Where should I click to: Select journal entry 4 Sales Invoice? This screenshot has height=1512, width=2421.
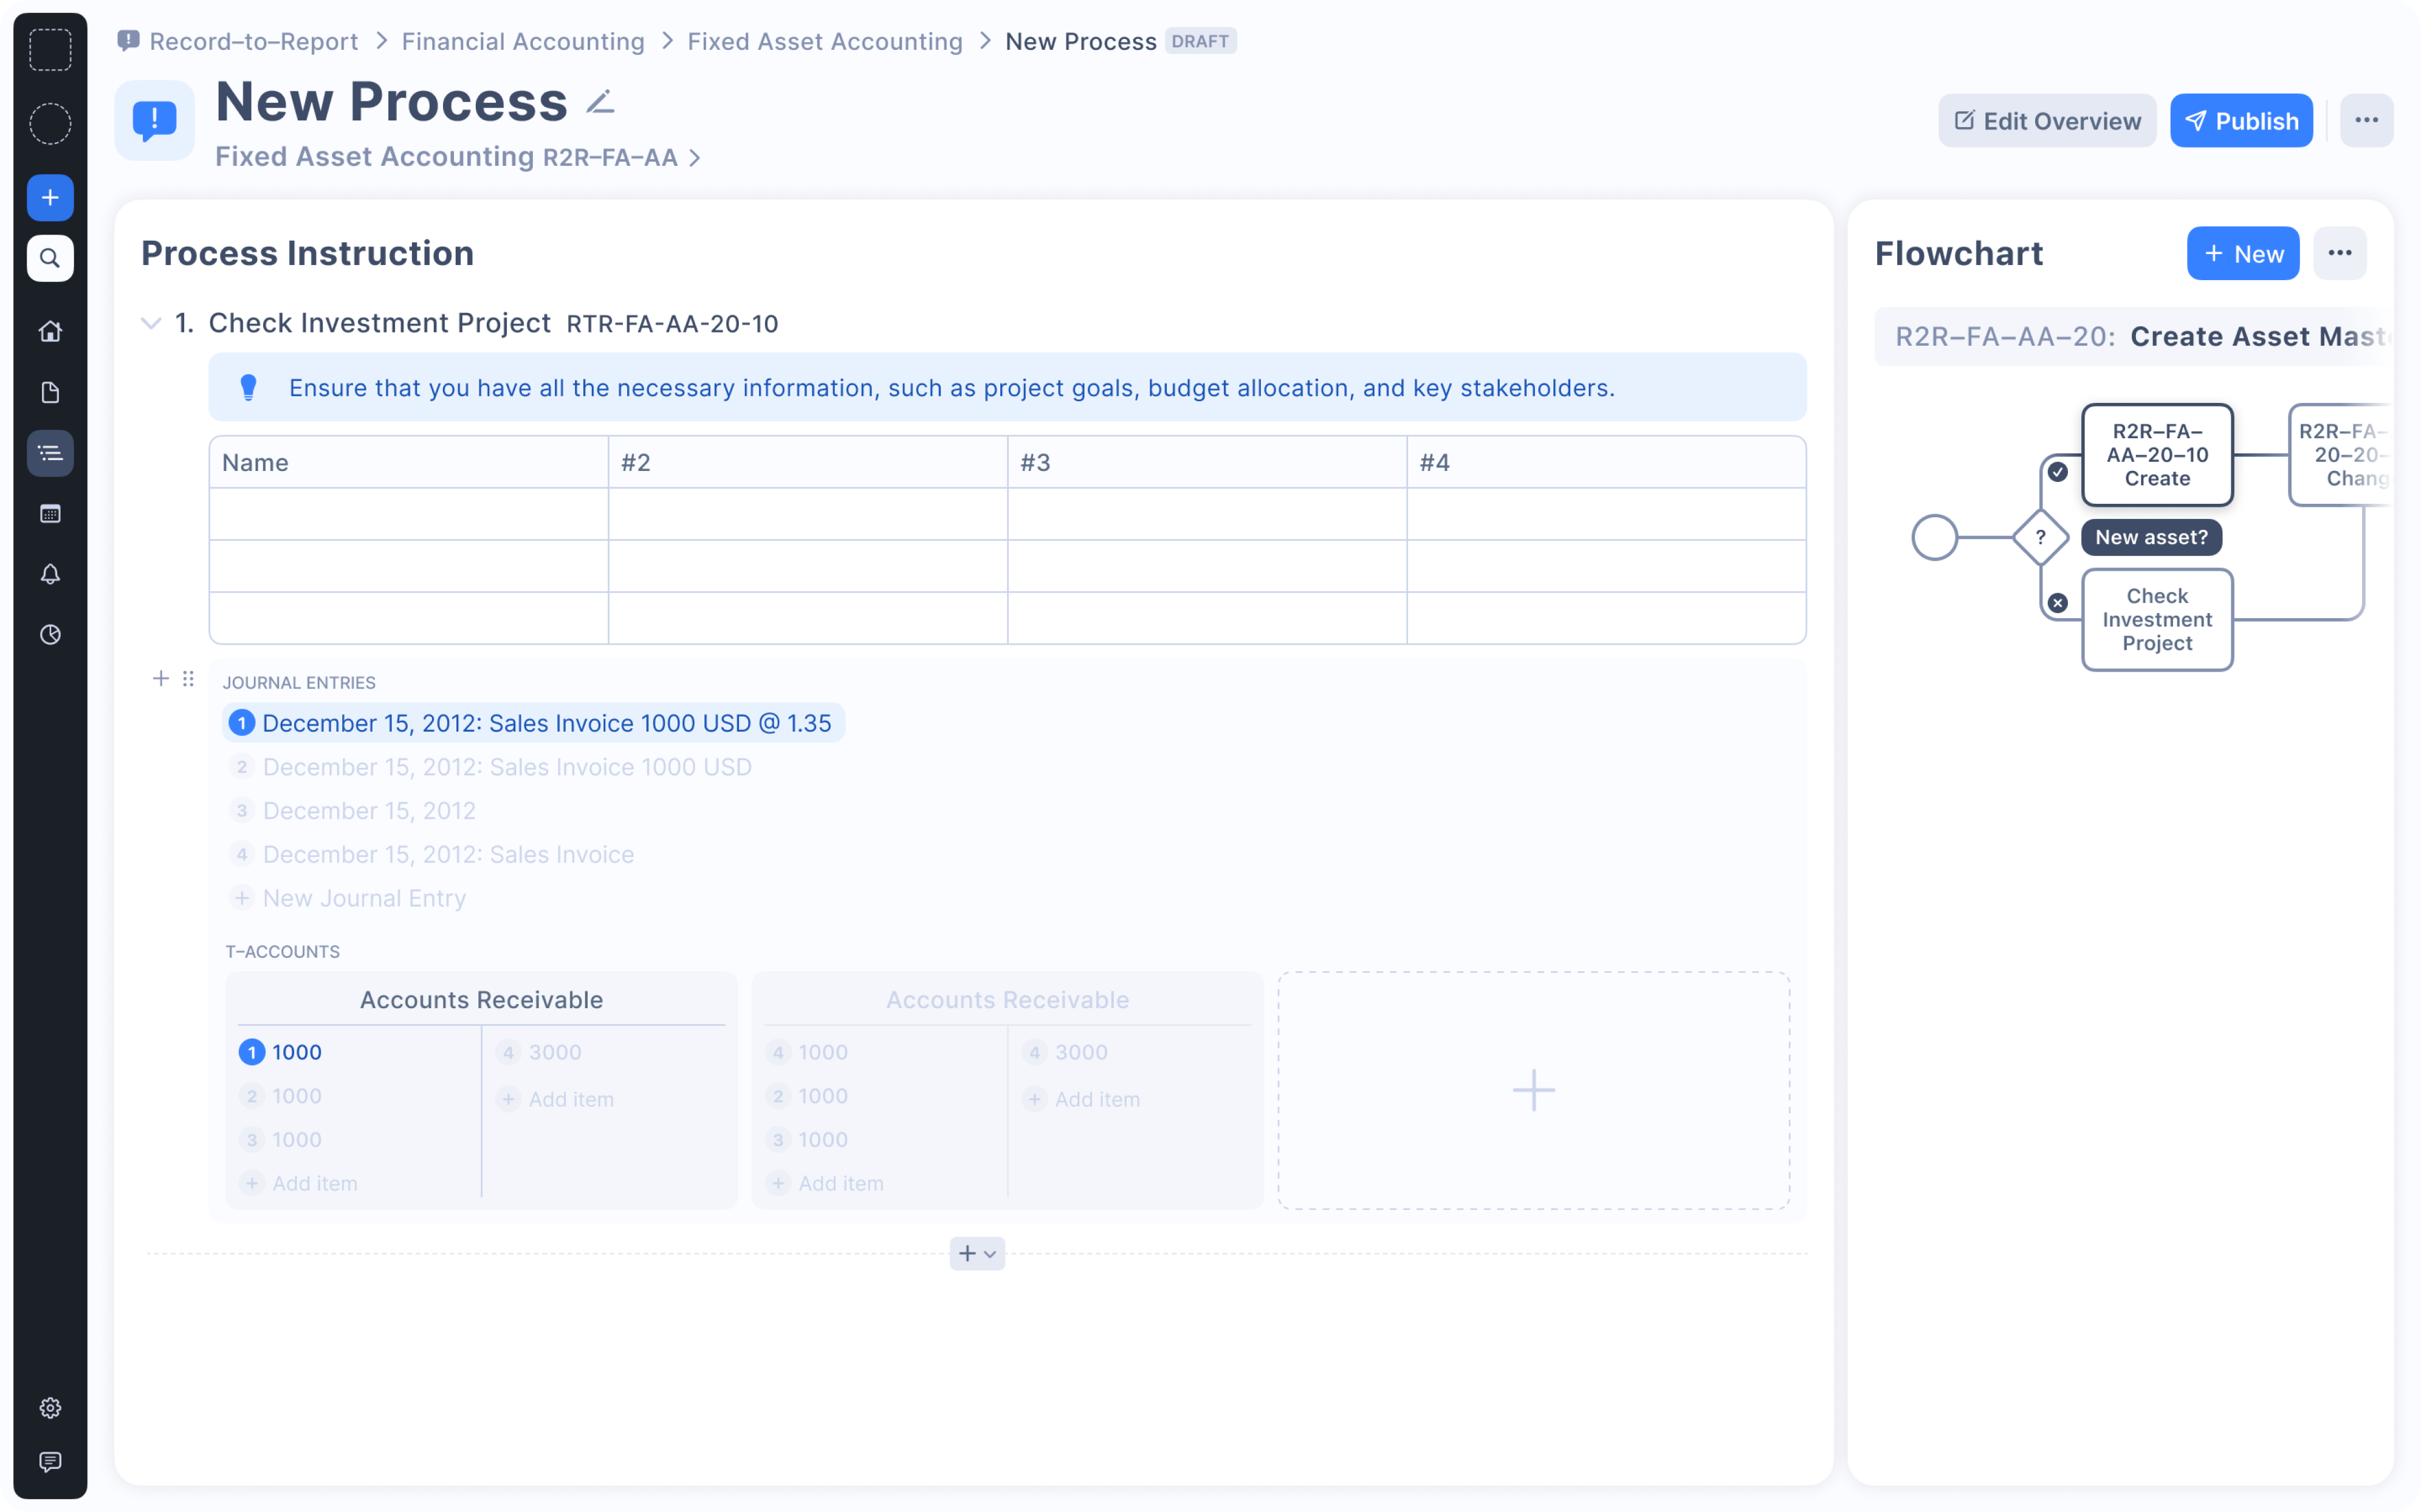(447, 854)
